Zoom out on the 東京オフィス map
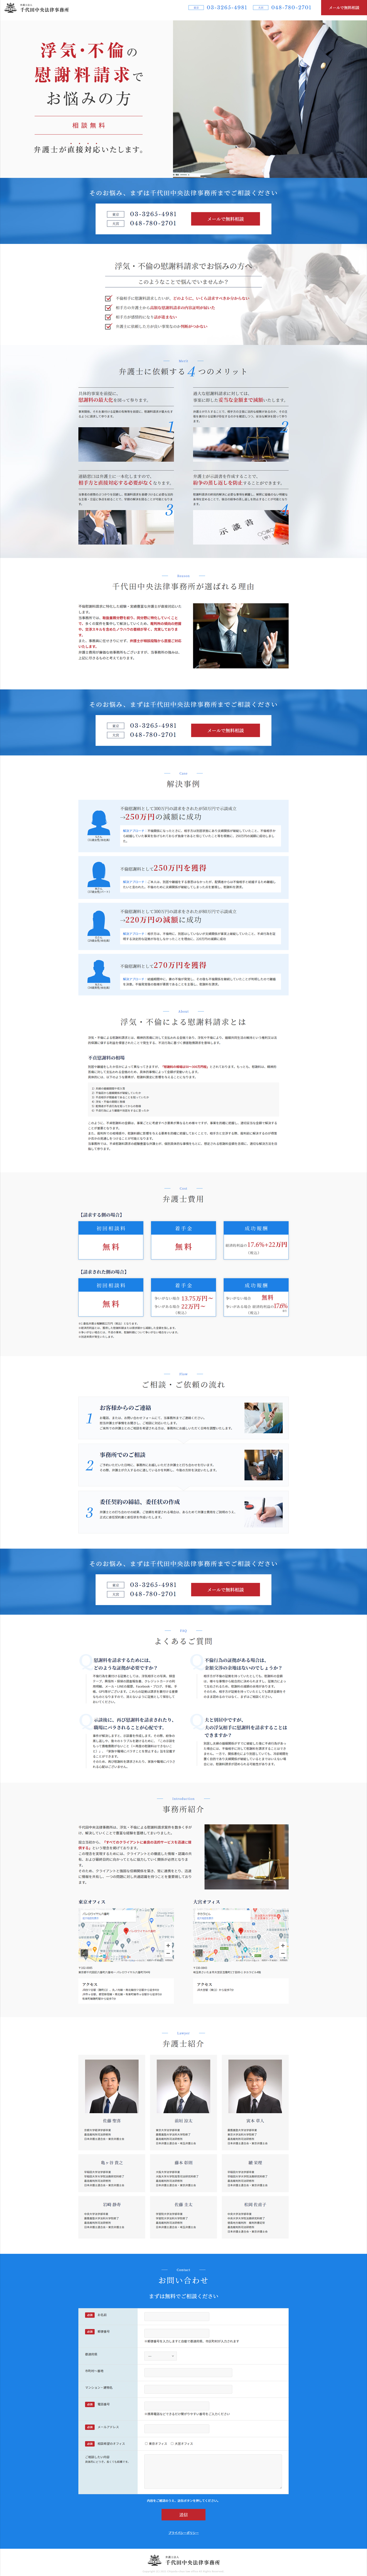This screenshot has width=367, height=2576. (x=168, y=1953)
